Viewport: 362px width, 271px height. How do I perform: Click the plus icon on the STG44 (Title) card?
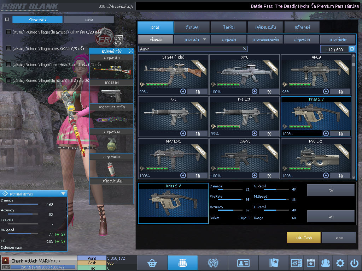coord(183,91)
